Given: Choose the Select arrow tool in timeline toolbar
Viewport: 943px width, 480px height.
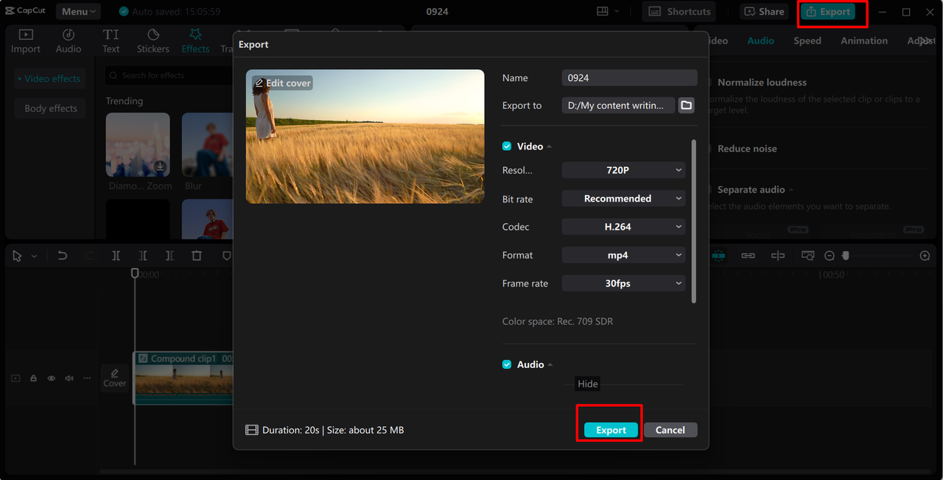Looking at the screenshot, I should click(18, 256).
